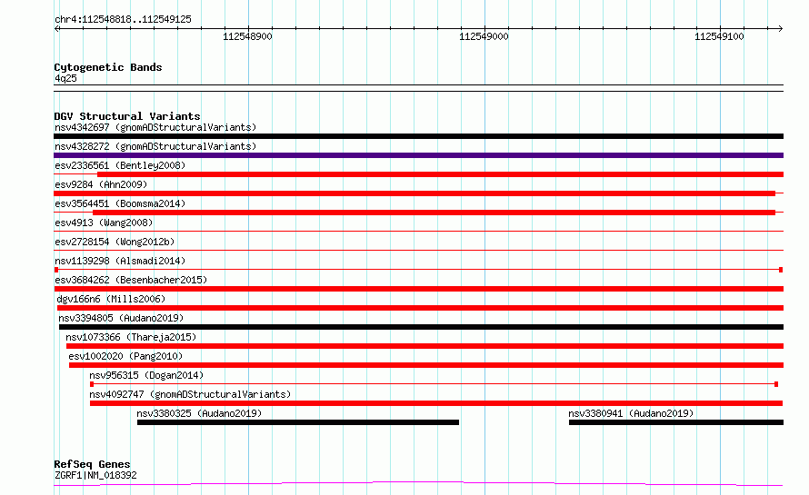Click the 112548900 ruler position label
This screenshot has height=495, width=809.
click(247, 36)
